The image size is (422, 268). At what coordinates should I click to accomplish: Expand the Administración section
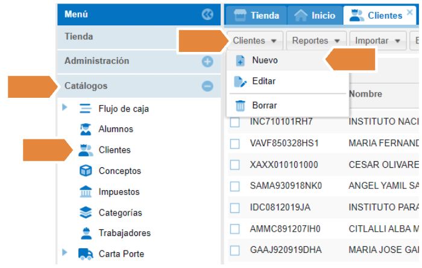click(x=207, y=62)
